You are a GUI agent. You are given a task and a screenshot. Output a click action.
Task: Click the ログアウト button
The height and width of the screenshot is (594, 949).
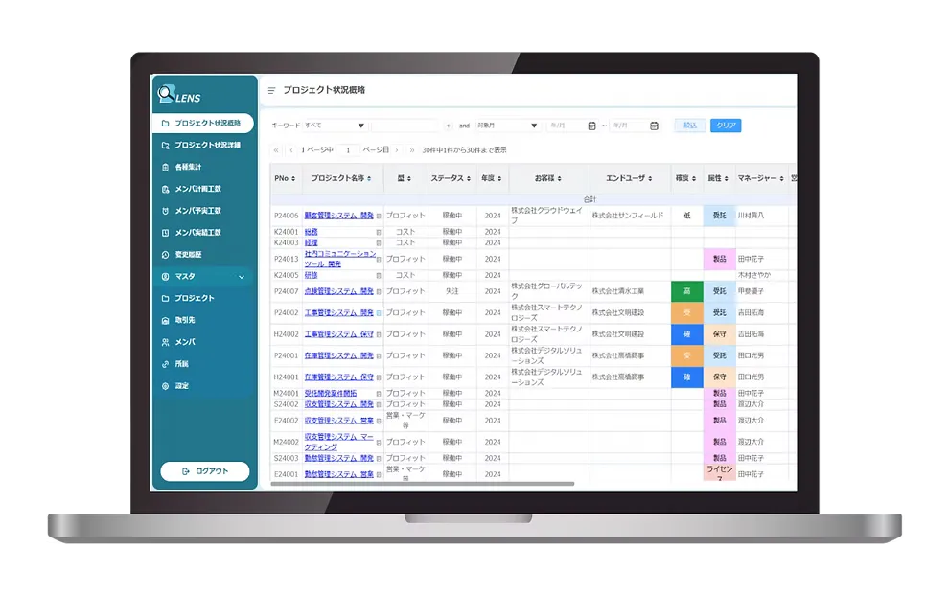[x=204, y=471]
